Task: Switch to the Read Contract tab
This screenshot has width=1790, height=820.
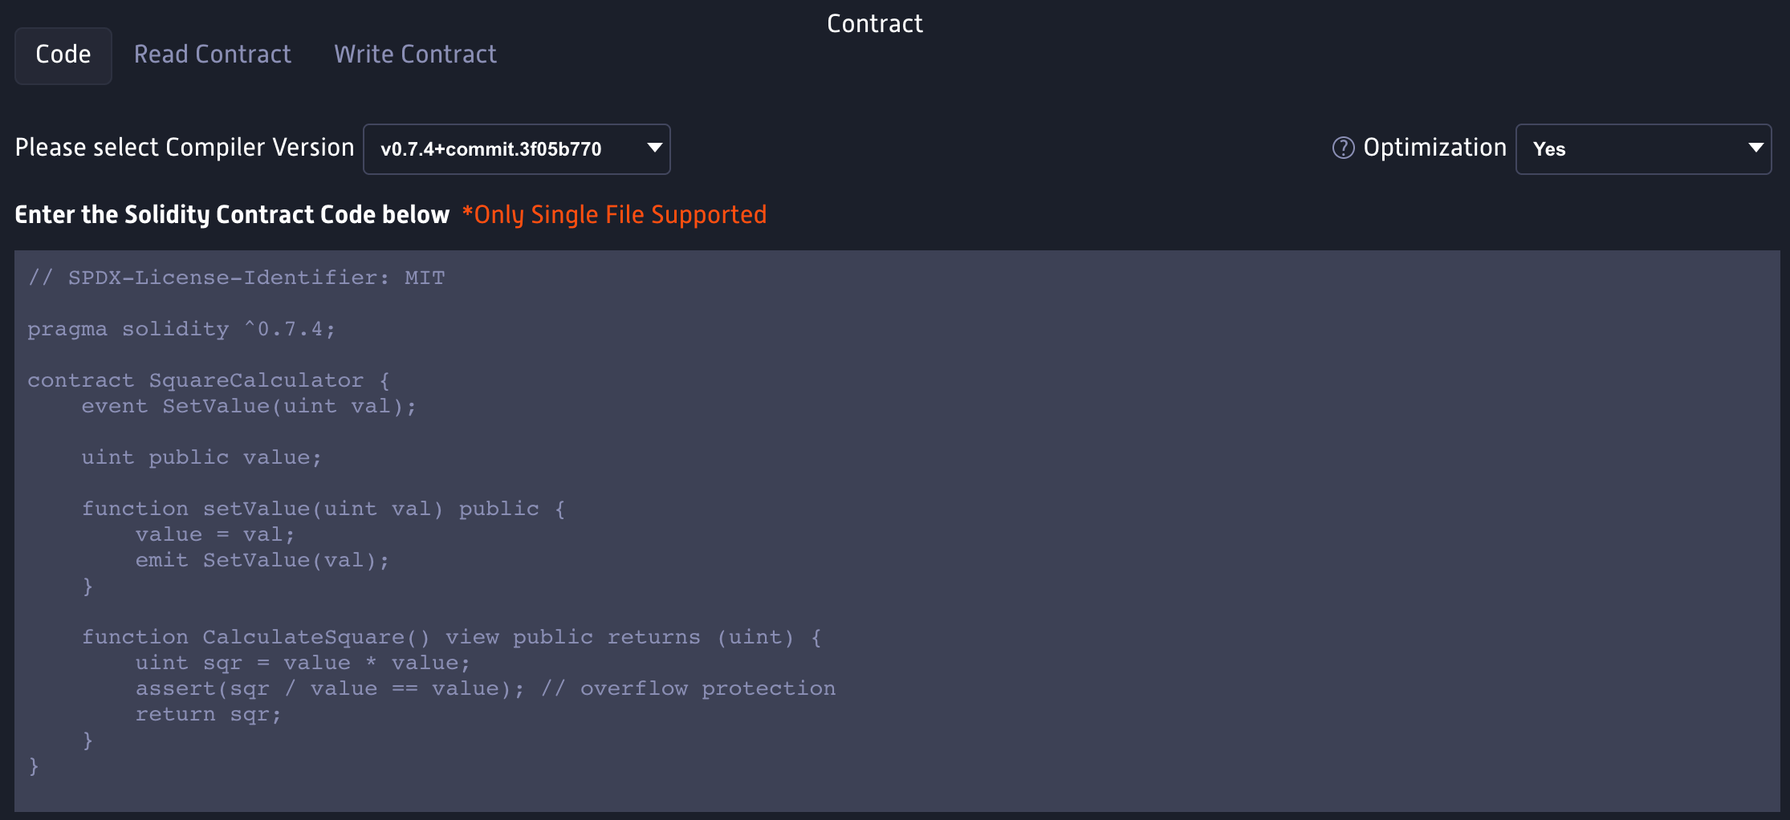Action: pos(213,54)
